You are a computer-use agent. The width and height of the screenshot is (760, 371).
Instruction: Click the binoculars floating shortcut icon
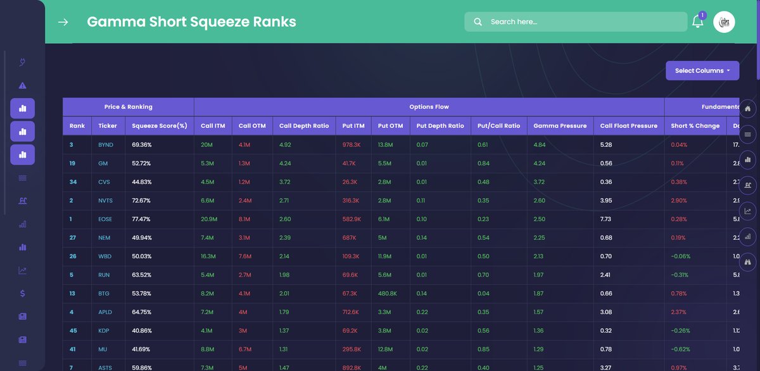[x=748, y=261]
